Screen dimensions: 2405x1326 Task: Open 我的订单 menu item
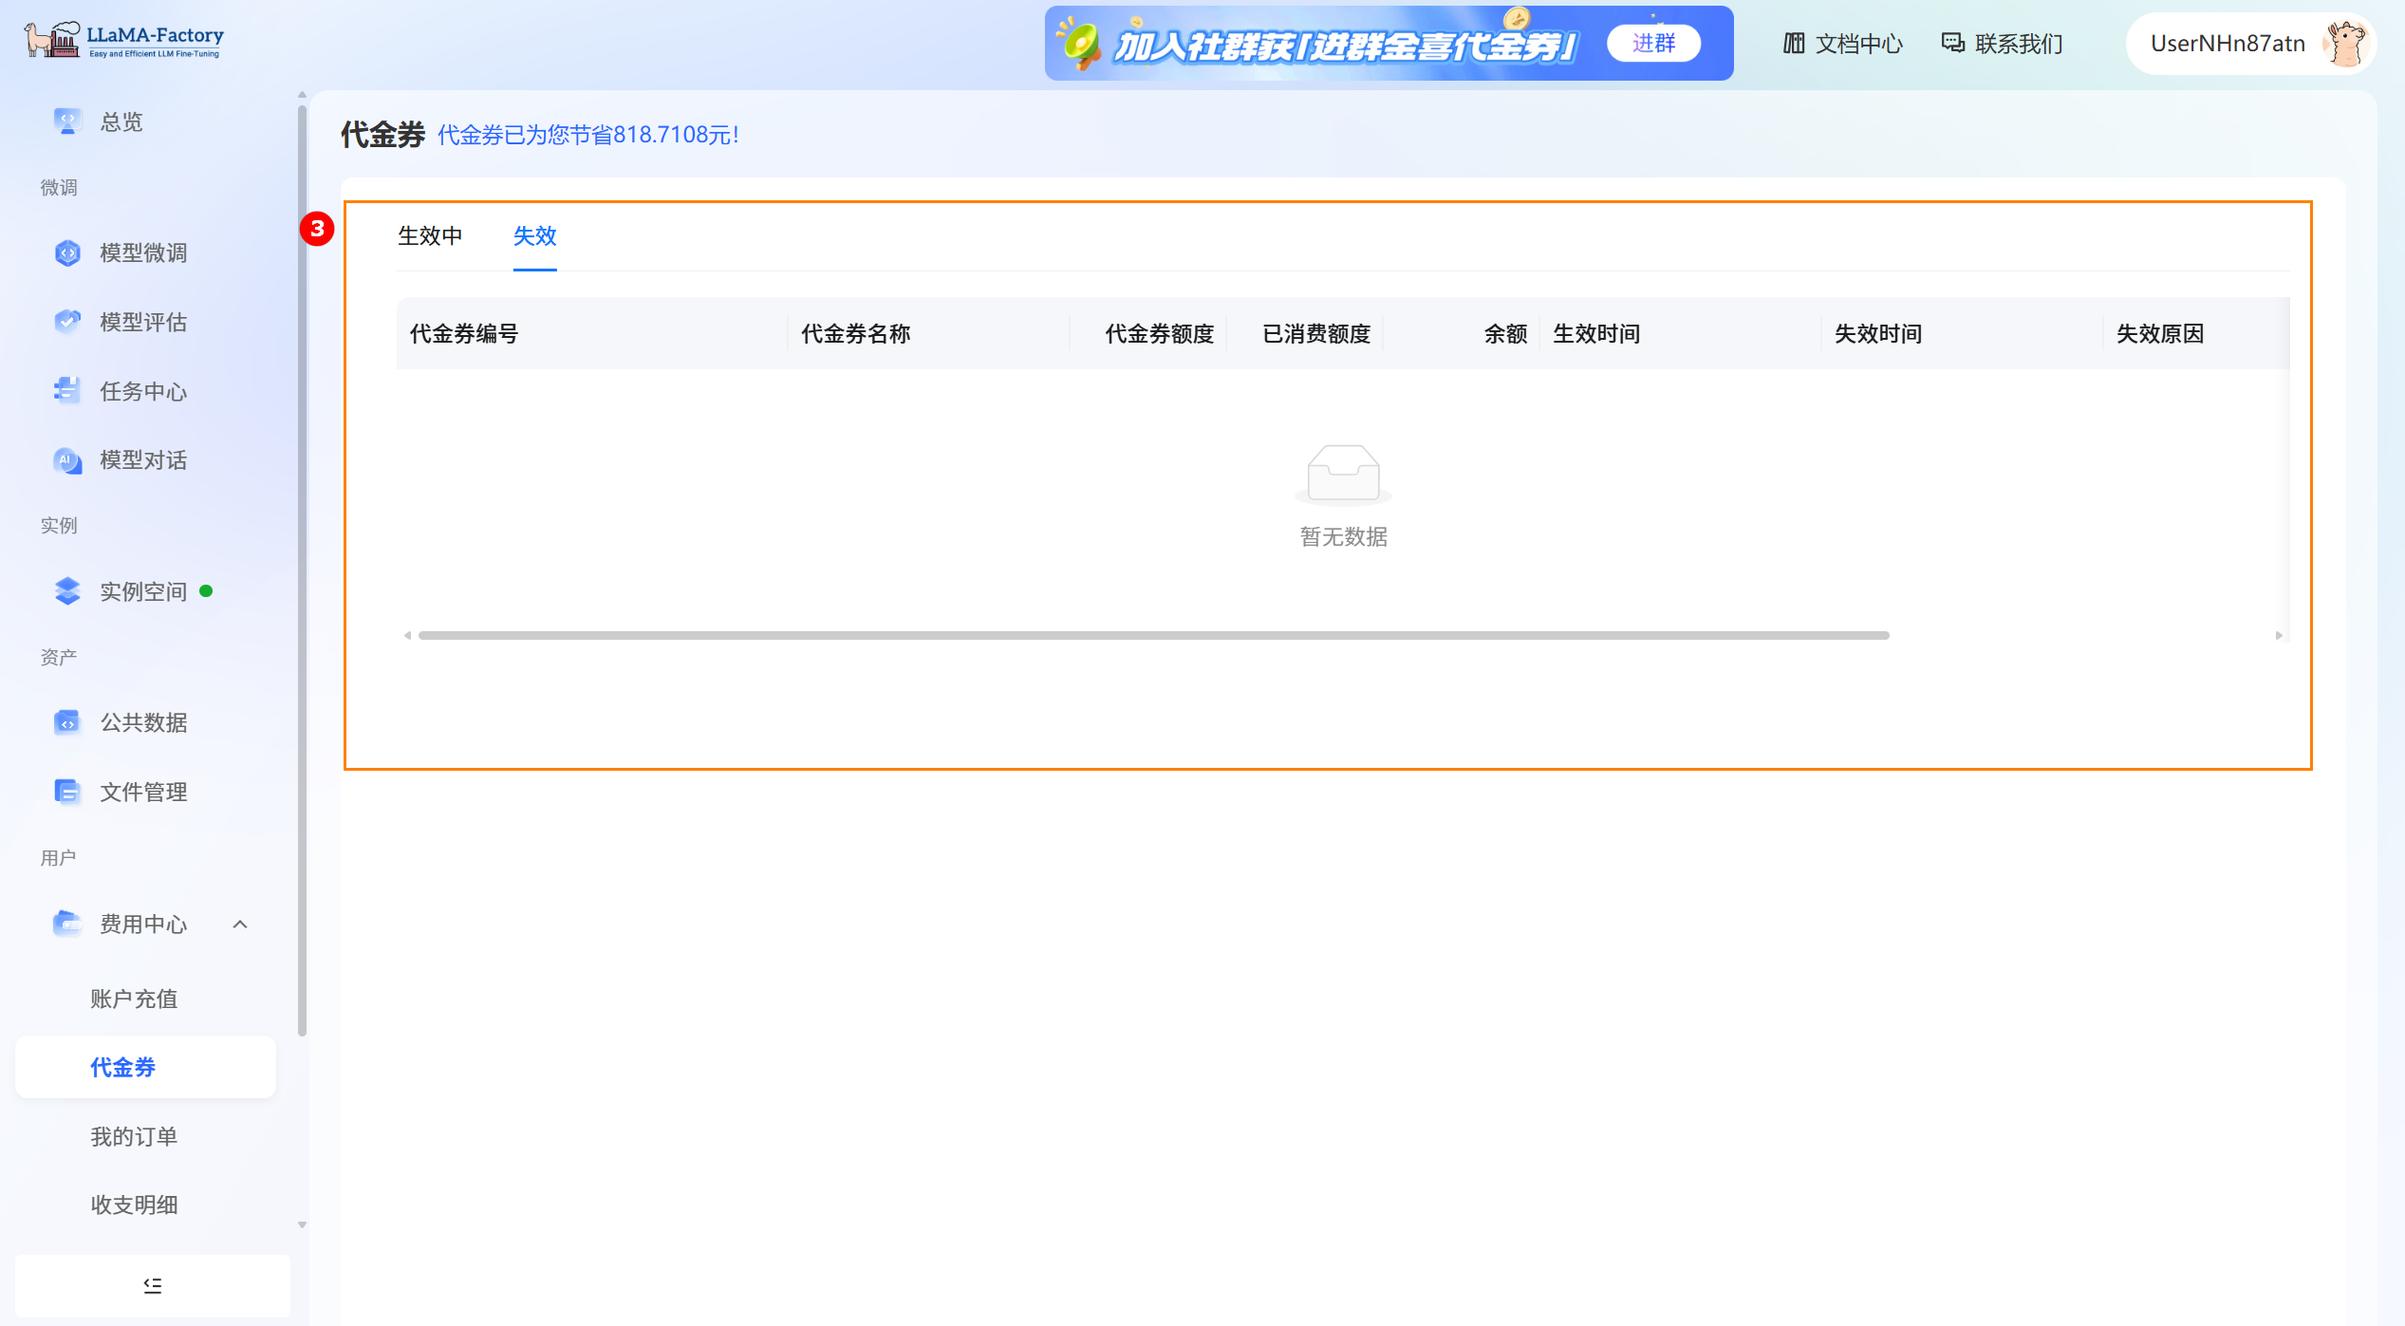pyautogui.click(x=134, y=1136)
